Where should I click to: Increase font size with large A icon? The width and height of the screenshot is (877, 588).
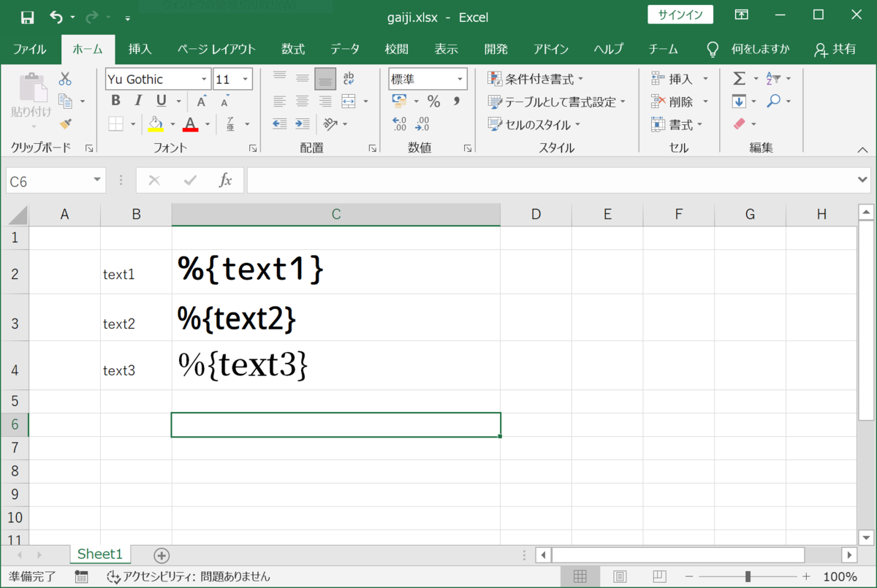[202, 102]
